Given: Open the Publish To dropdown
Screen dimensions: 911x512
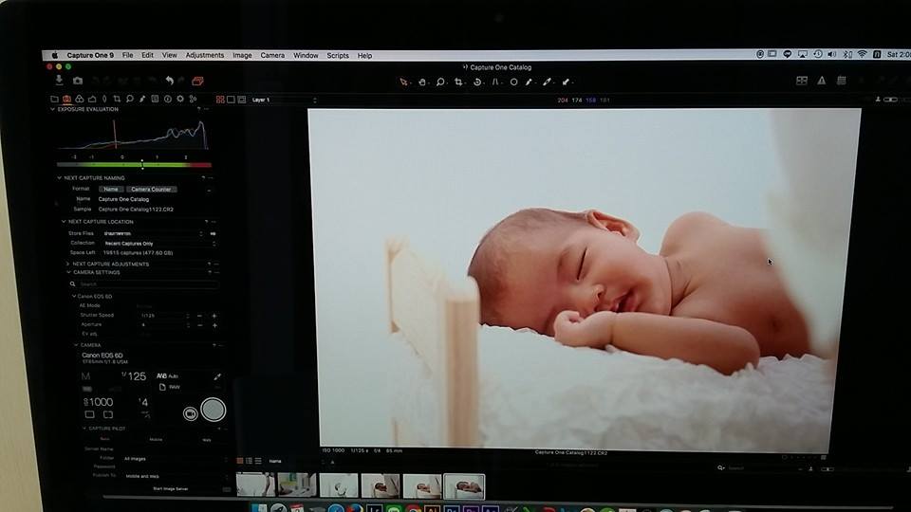Looking at the screenshot, I should (x=177, y=476).
